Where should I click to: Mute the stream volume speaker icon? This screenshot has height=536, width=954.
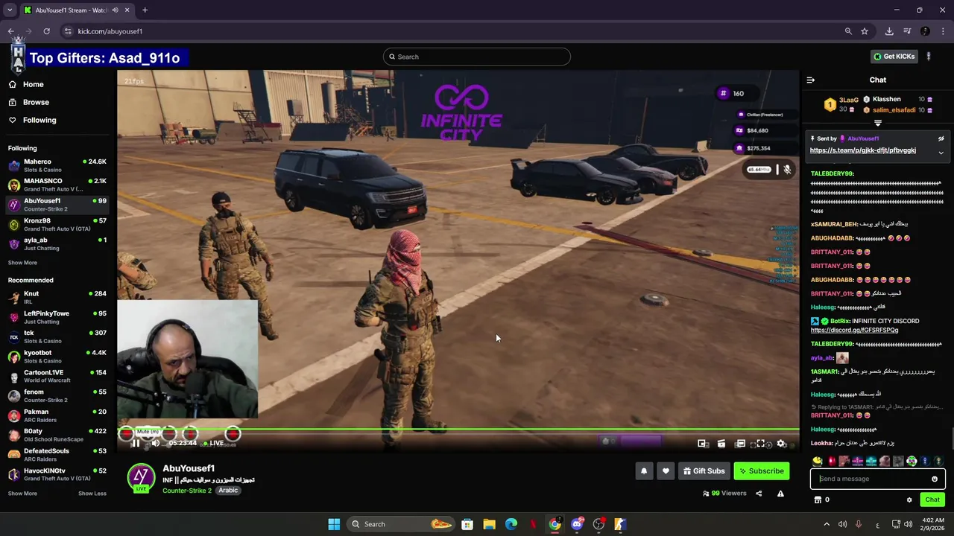(x=155, y=444)
